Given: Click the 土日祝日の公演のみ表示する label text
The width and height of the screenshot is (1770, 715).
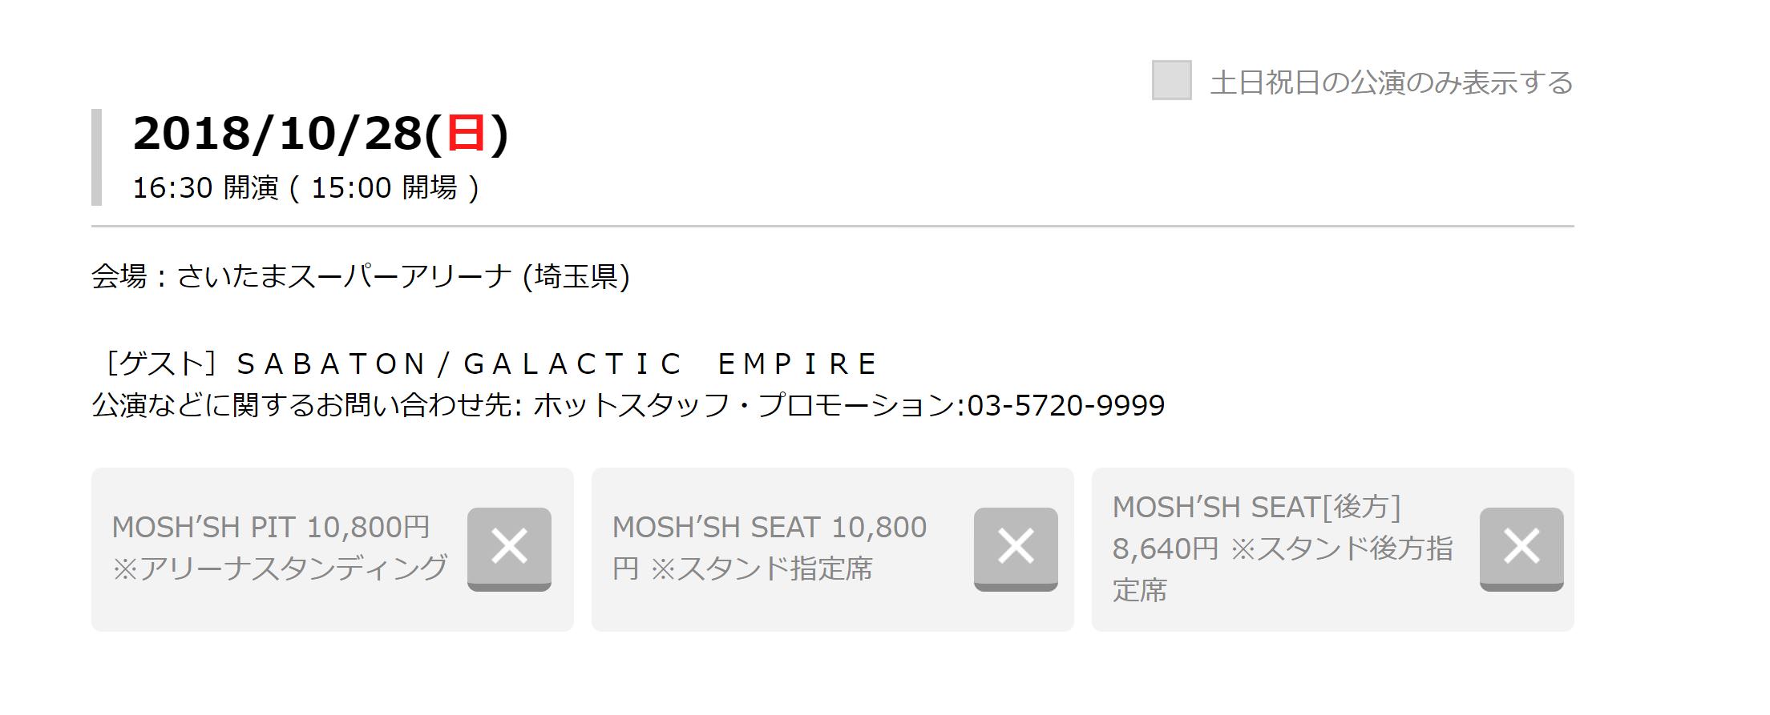Looking at the screenshot, I should [x=1391, y=83].
